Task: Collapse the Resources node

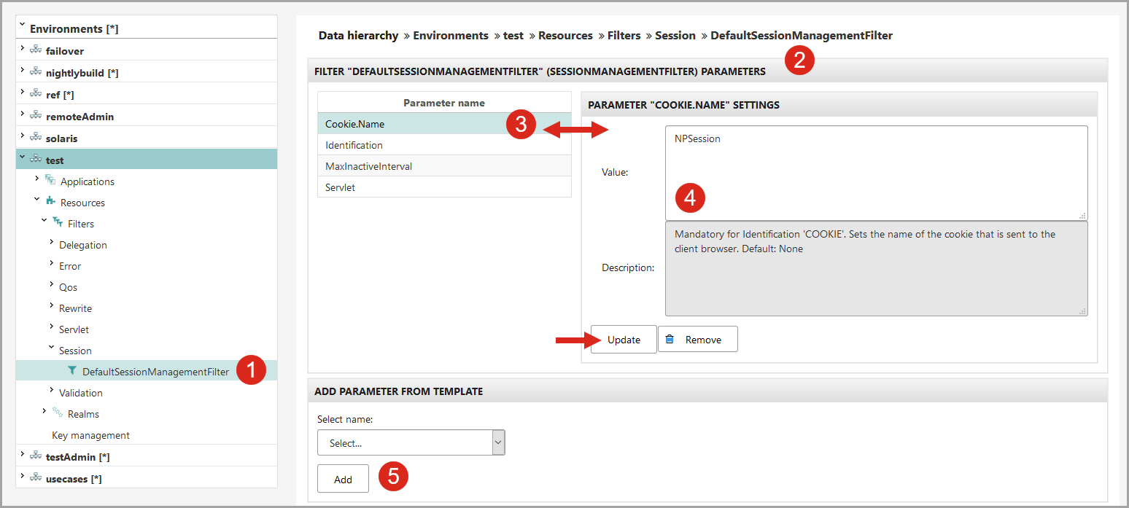Action: (x=36, y=199)
